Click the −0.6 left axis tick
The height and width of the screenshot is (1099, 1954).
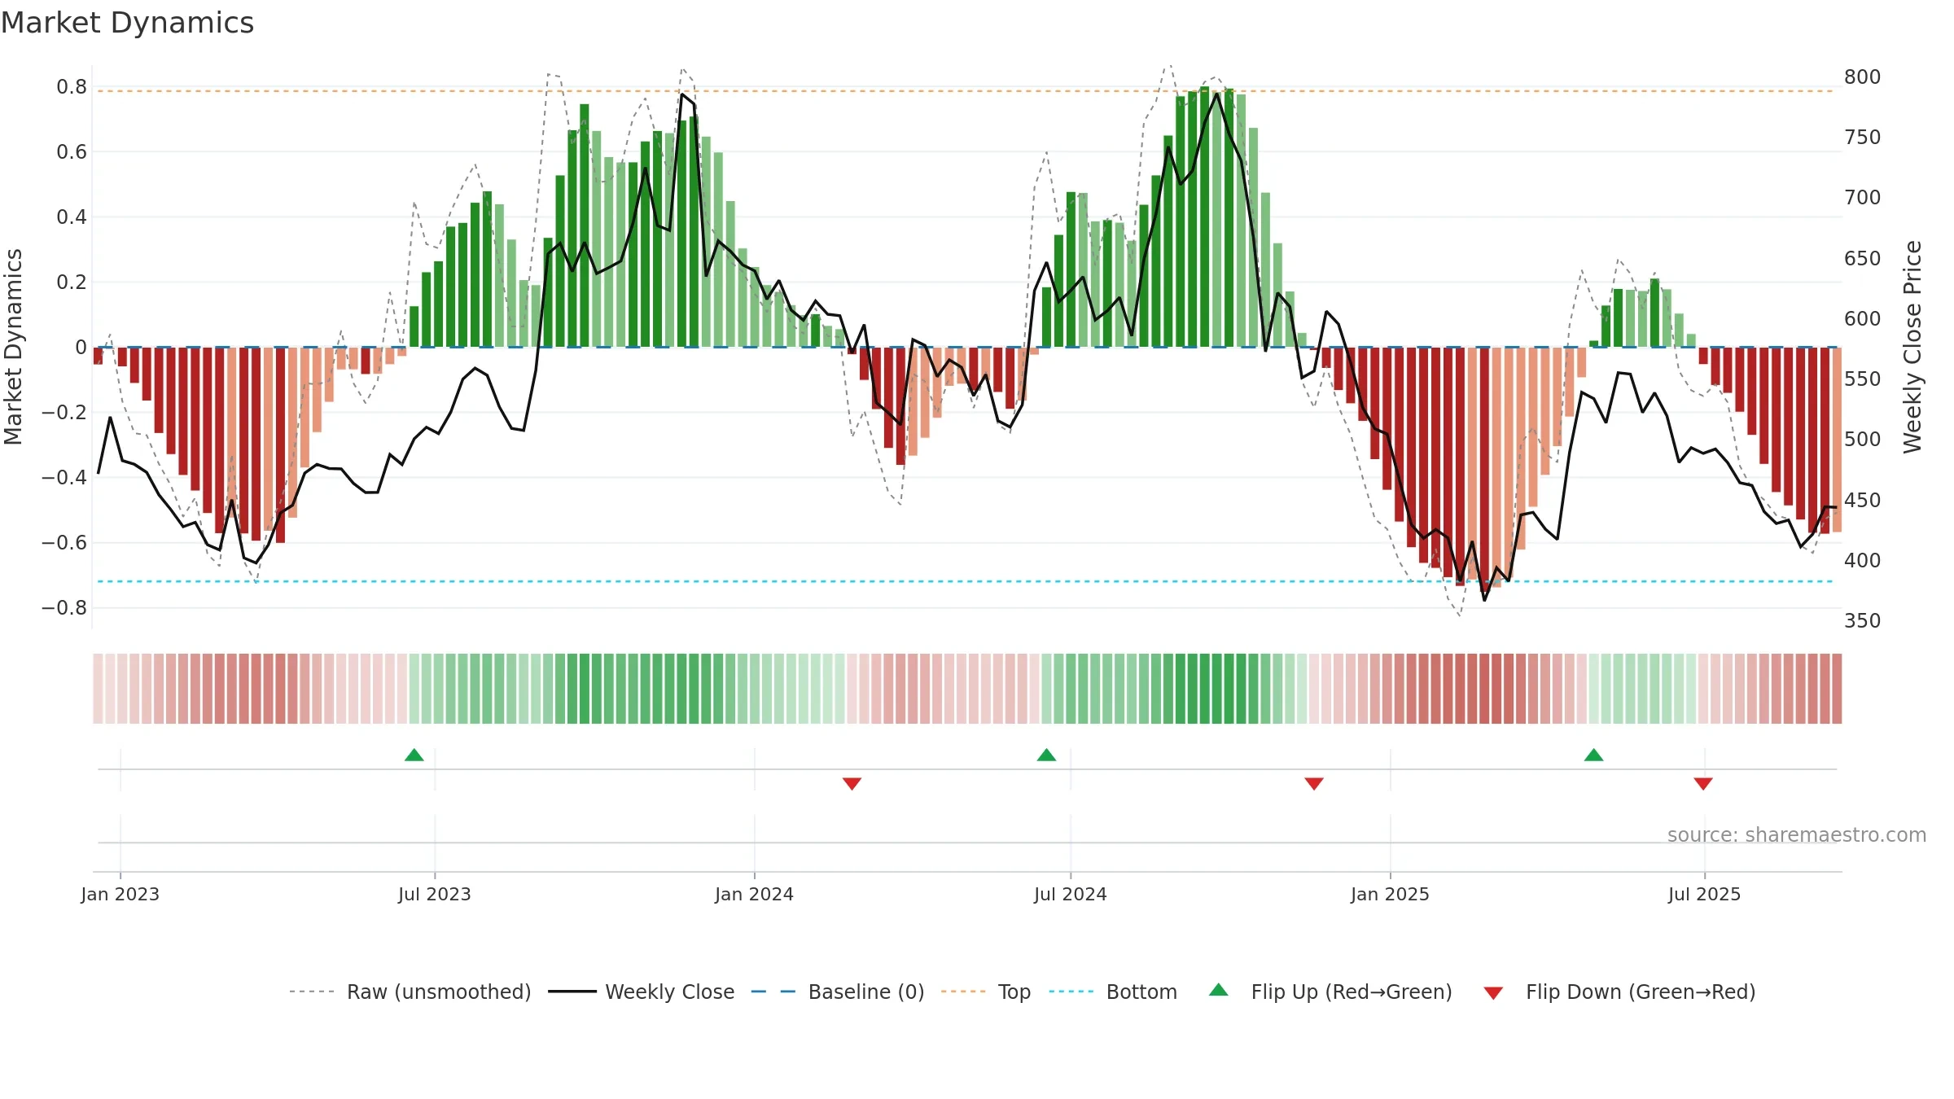click(64, 542)
